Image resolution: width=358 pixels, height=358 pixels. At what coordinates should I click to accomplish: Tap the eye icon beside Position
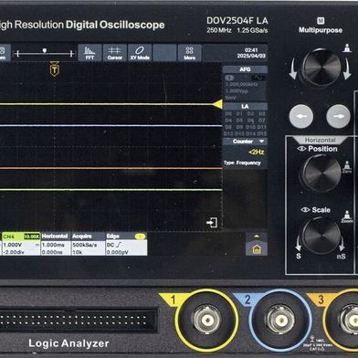coord(301,149)
